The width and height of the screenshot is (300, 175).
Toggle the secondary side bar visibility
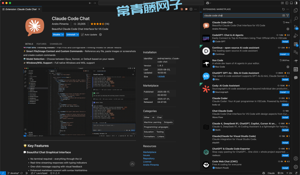[x=296, y=3]
